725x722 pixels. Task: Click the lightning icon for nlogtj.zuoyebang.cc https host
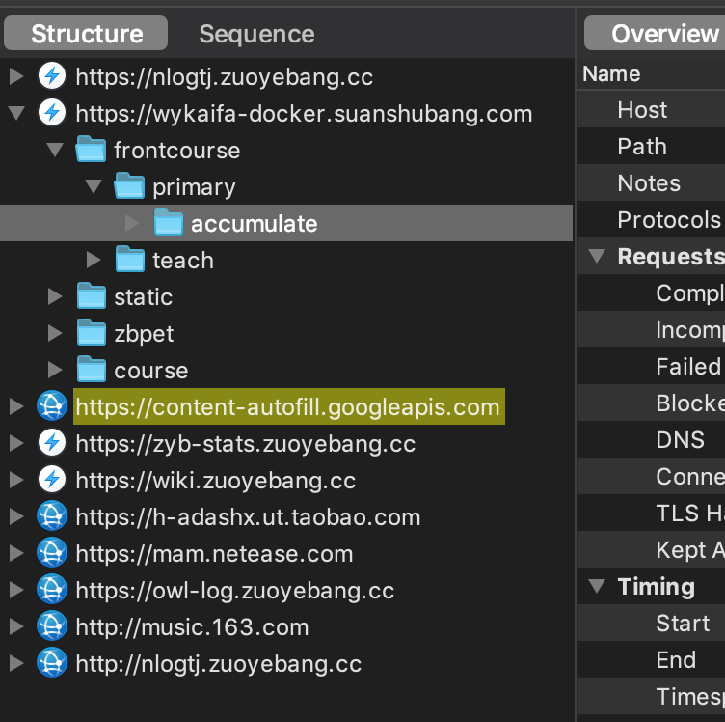[52, 76]
